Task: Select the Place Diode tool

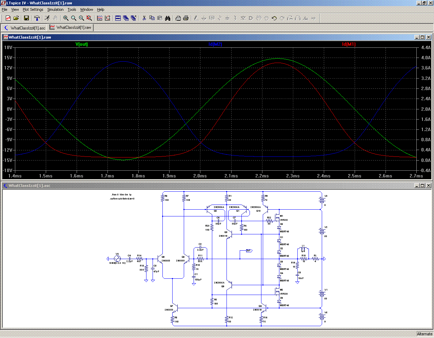Action: click(243, 18)
